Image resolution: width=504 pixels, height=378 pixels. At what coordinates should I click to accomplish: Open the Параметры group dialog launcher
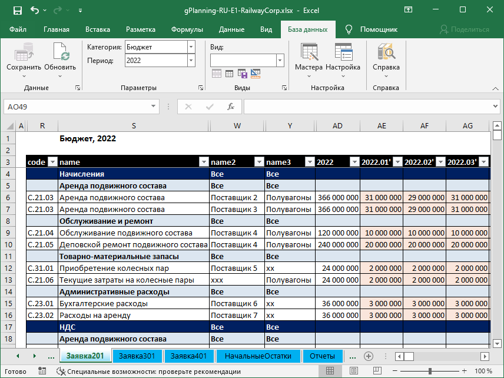point(201,88)
